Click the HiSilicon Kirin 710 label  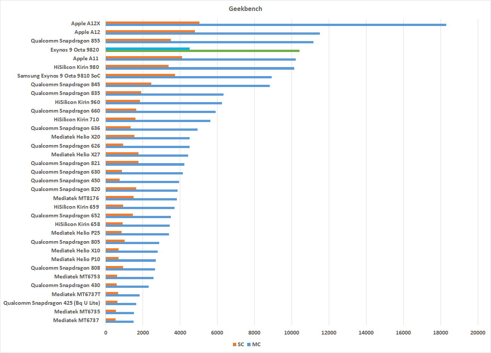76,119
